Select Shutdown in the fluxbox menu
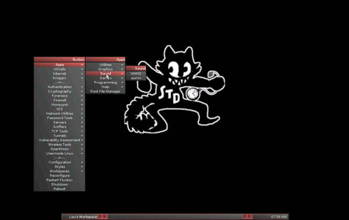Image resolution: width=349 pixels, height=220 pixels. click(59, 184)
